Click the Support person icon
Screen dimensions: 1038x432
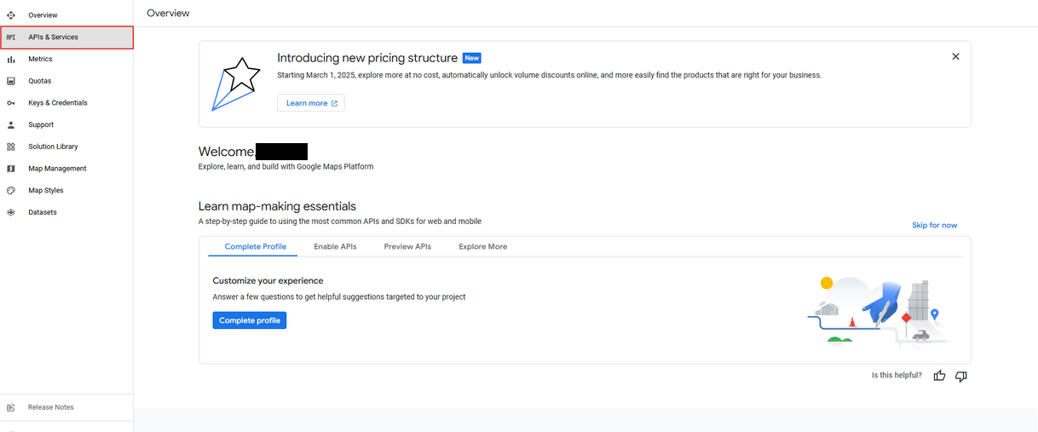[11, 124]
